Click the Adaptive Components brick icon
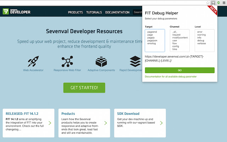The width and height of the screenshot is (227, 142). pyautogui.click(x=101, y=62)
